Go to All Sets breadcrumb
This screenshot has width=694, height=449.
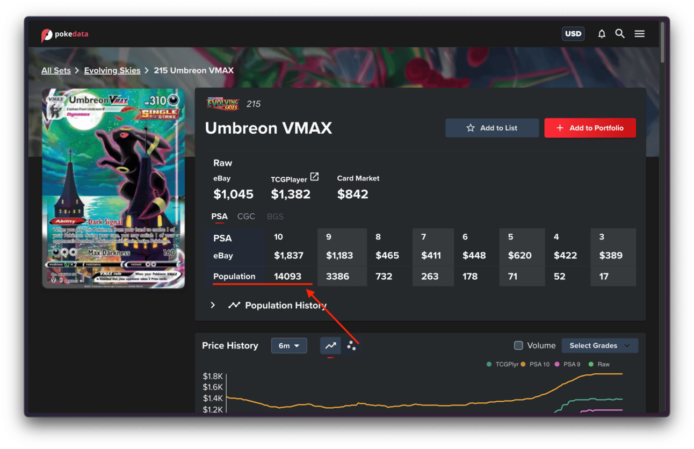pyautogui.click(x=56, y=70)
